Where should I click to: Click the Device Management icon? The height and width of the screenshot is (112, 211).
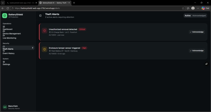click(4, 31)
